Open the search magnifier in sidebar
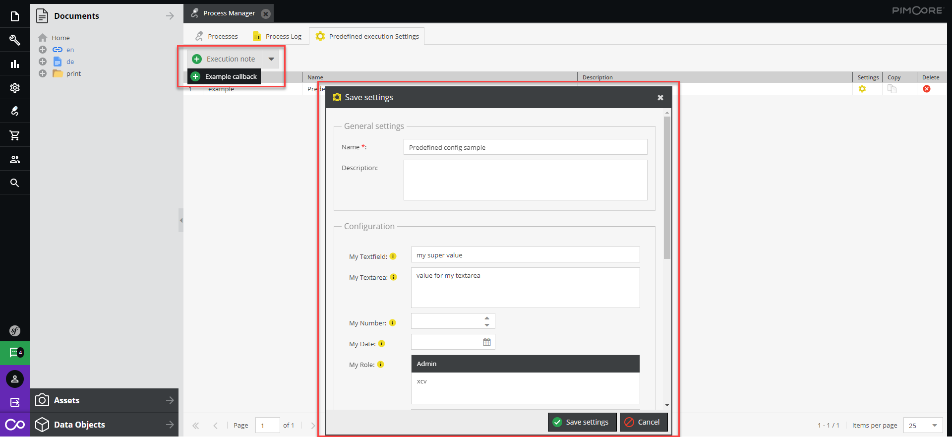 [x=15, y=183]
